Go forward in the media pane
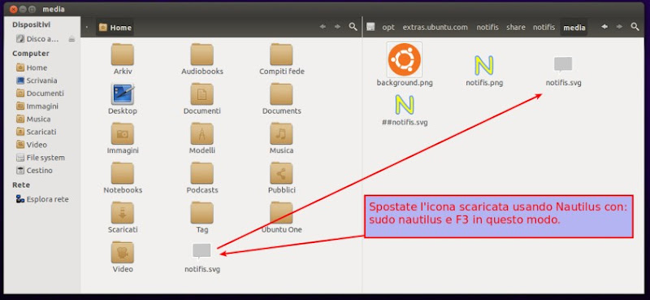 (x=619, y=27)
